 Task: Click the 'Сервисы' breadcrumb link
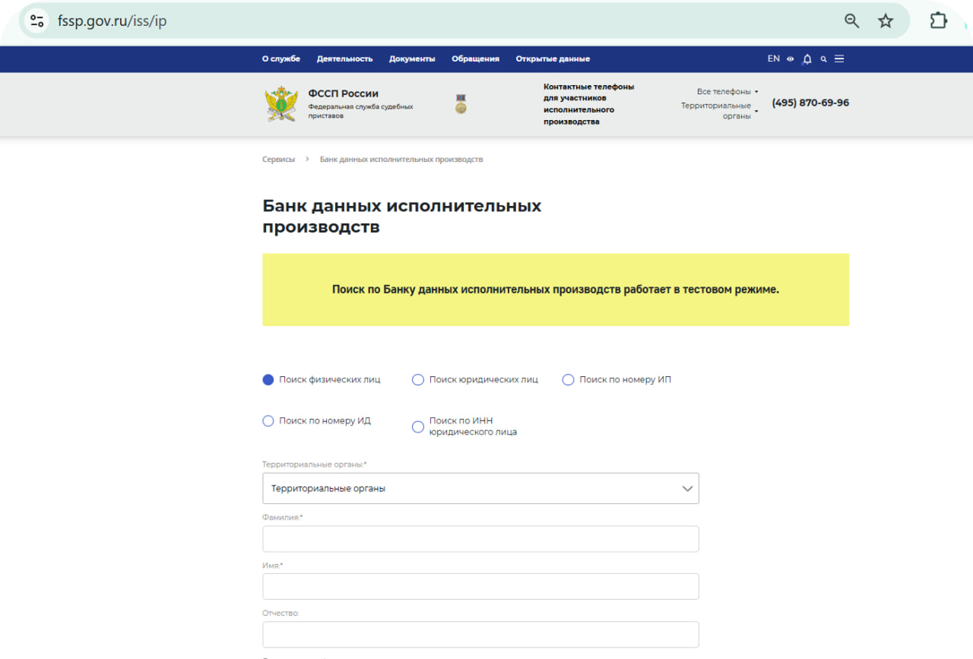[278, 160]
